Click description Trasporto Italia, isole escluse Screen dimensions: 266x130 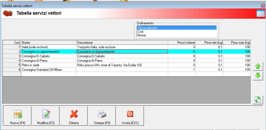coord(122,47)
